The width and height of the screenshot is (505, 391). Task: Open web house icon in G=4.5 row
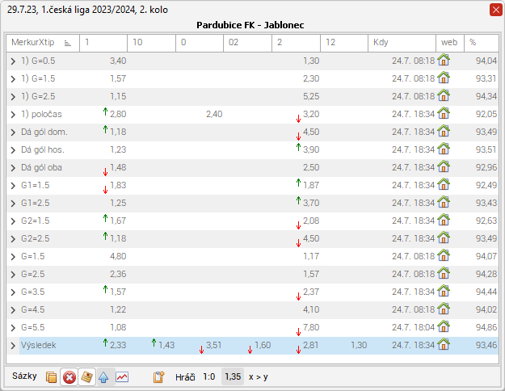(x=444, y=309)
